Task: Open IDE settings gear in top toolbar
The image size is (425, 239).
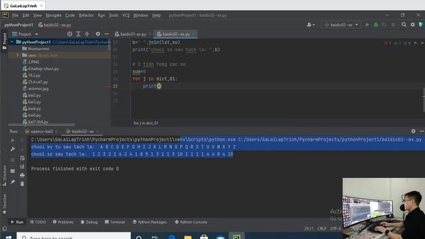Action: [x=412, y=25]
